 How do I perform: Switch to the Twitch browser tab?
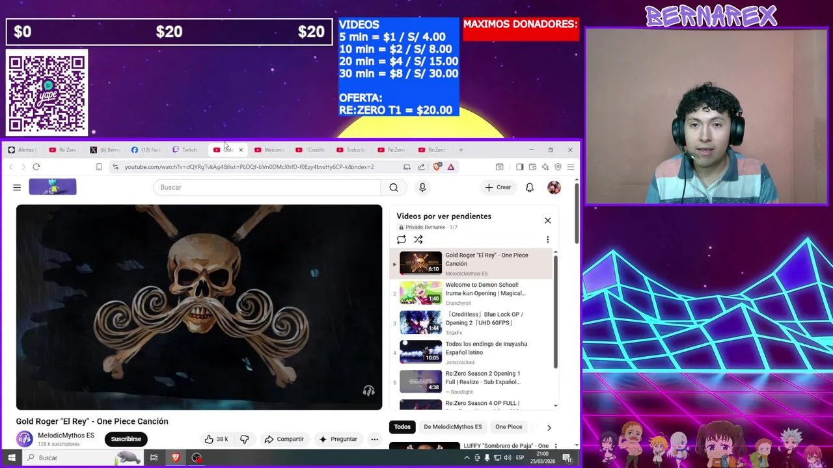185,150
